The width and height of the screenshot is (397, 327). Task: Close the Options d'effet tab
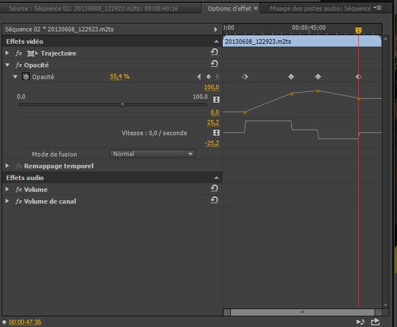[255, 8]
